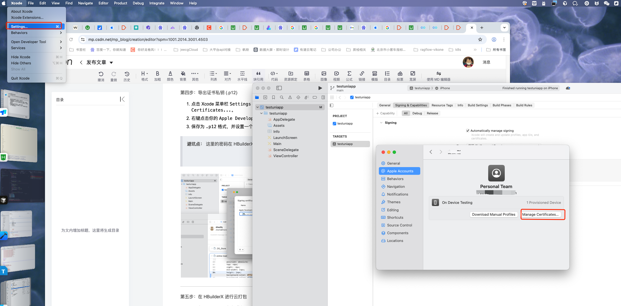Select the Debug configuration filter
Screen dimensions: 621x306
[x=417, y=113]
